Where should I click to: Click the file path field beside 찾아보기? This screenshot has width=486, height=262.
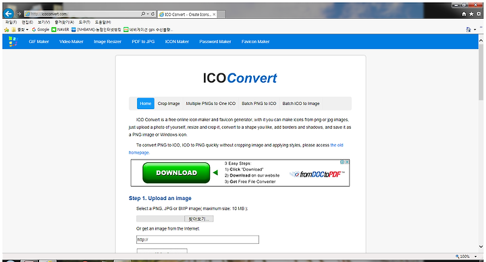tap(161, 219)
